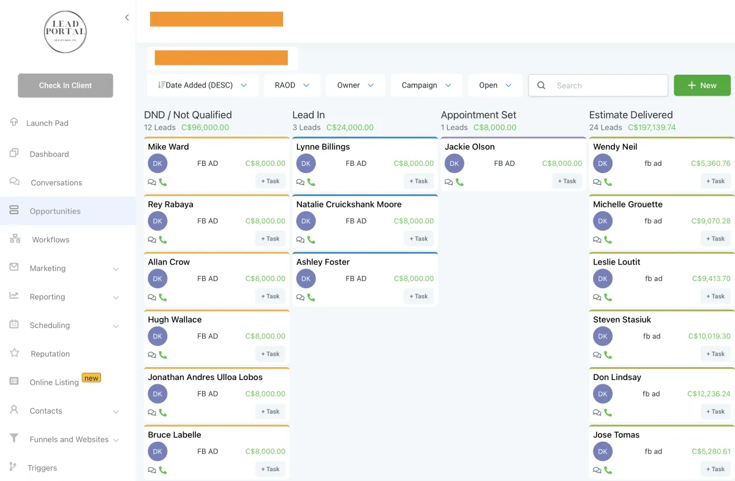Image resolution: width=735 pixels, height=481 pixels.
Task: Click the DND / Not Qualified column heading
Action: [x=188, y=115]
